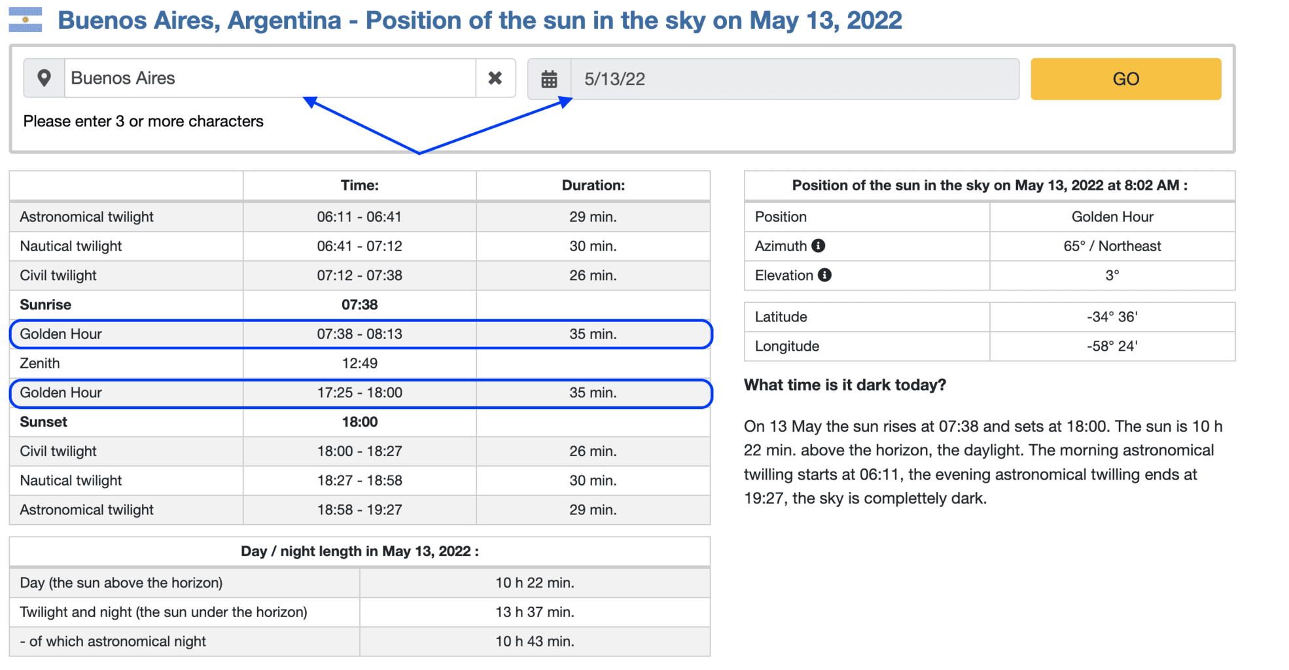The width and height of the screenshot is (1289, 670).
Task: Click the location pin icon
Action: tap(44, 79)
